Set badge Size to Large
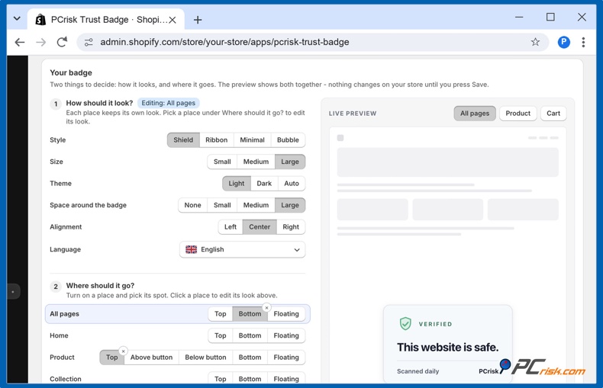603x388 pixels. pyautogui.click(x=289, y=162)
